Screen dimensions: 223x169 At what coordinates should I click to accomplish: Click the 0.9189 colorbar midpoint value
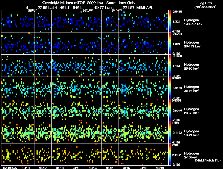pos(177,88)
